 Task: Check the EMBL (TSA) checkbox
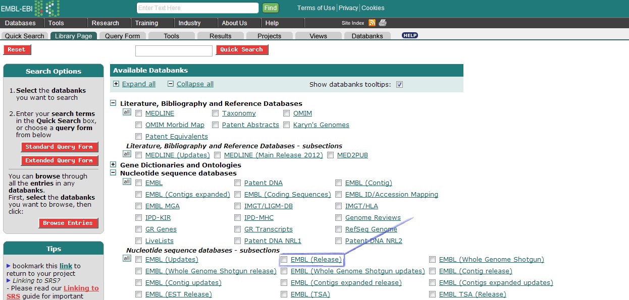(284, 294)
